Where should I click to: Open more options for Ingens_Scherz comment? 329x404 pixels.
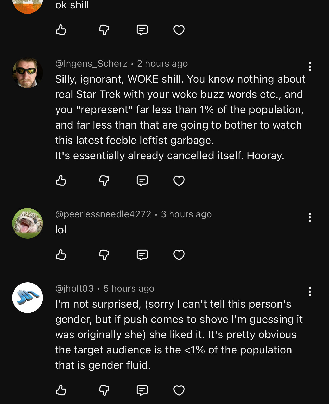(310, 67)
